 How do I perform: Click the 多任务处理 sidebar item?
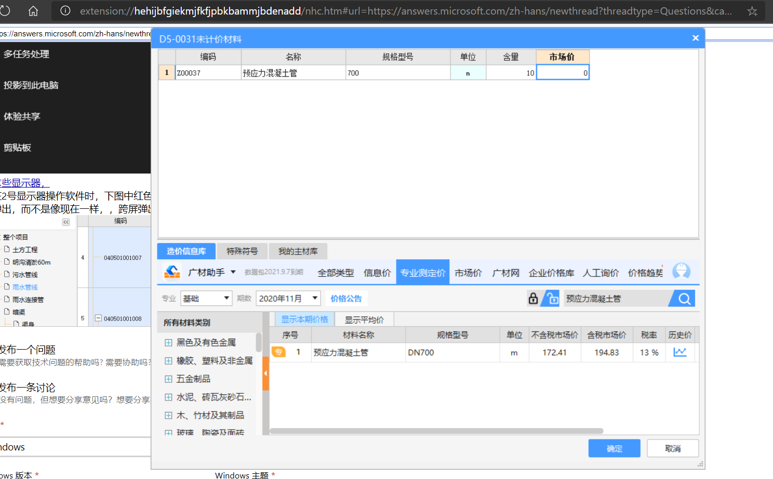pyautogui.click(x=26, y=54)
